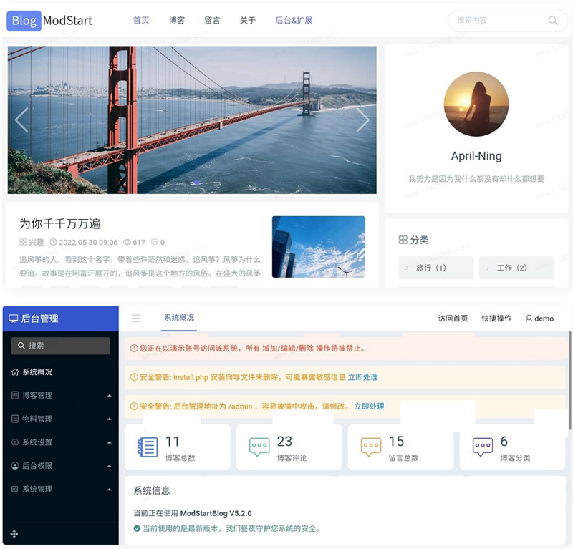Click the 博客评论 speech bubble icon
Viewport: 573px width, 549px height.
(x=258, y=445)
